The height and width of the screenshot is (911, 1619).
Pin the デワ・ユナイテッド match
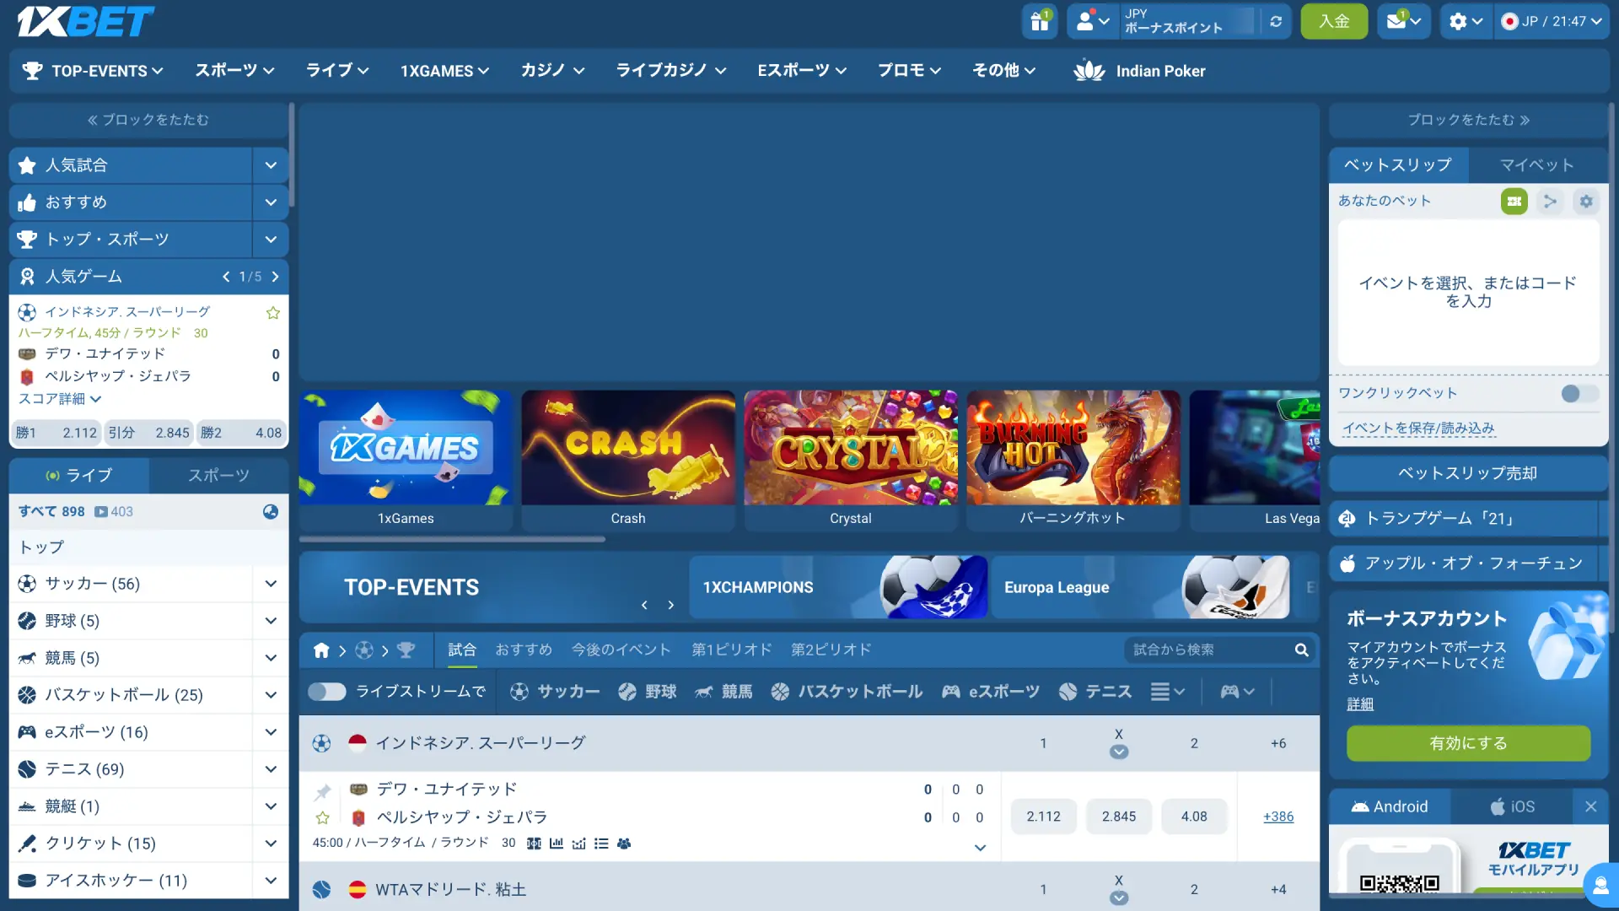tap(323, 791)
